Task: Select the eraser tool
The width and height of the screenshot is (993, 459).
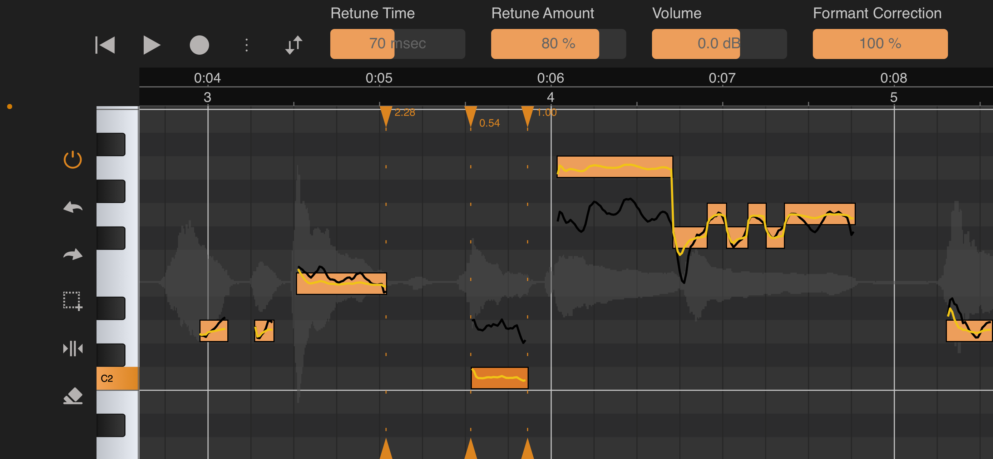Action: 73,396
